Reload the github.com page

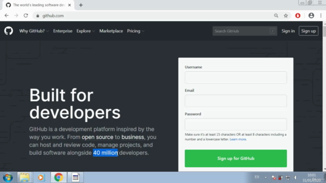[26, 16]
